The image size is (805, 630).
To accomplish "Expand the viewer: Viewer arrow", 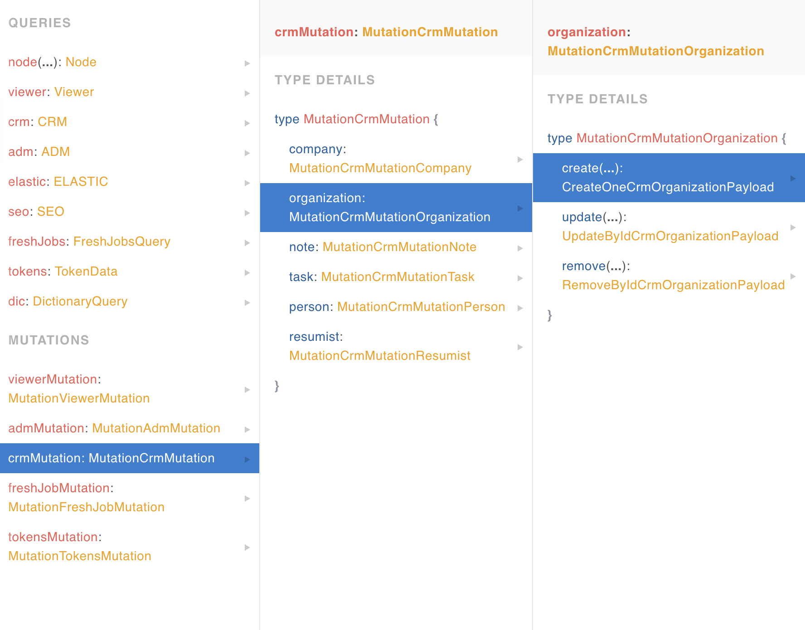I will click(x=247, y=93).
